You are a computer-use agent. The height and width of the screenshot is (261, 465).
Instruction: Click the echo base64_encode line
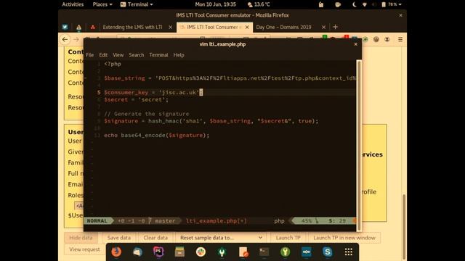tap(156, 136)
